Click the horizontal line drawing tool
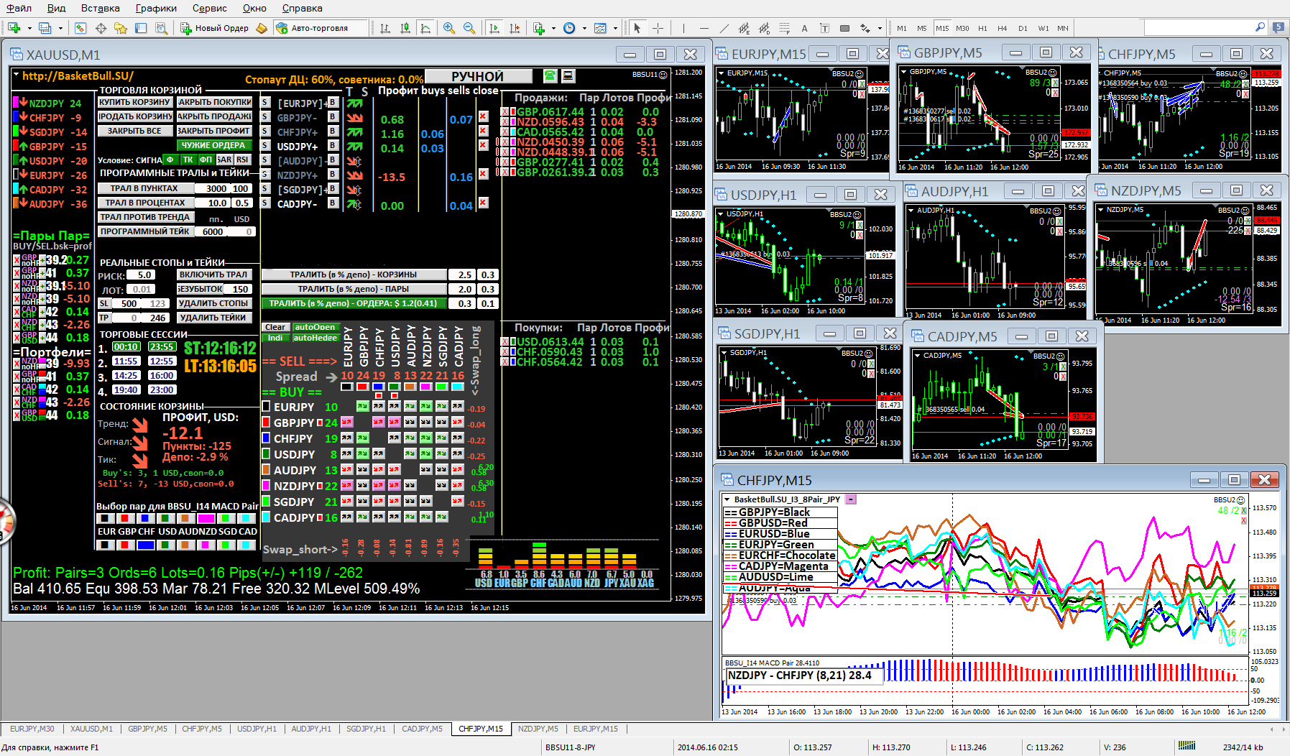 click(704, 28)
